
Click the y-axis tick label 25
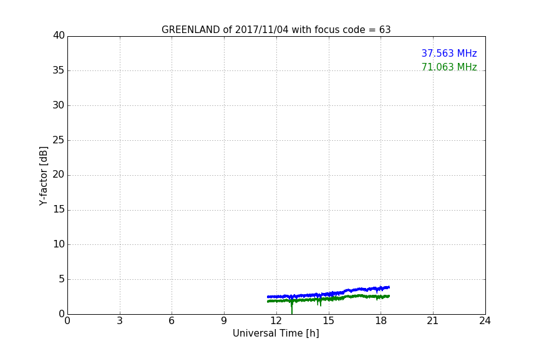[59, 140]
